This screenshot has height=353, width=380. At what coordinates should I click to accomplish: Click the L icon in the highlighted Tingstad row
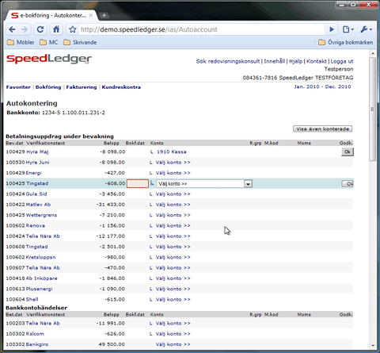[152, 183]
